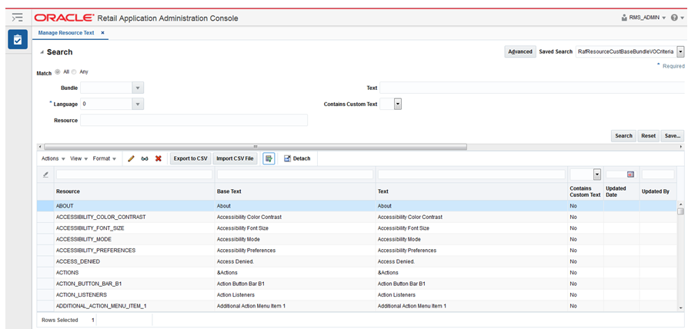Viewport: 688px width, 329px height.
Task: Switch to Manage Resource Text tab
Action: [x=66, y=33]
